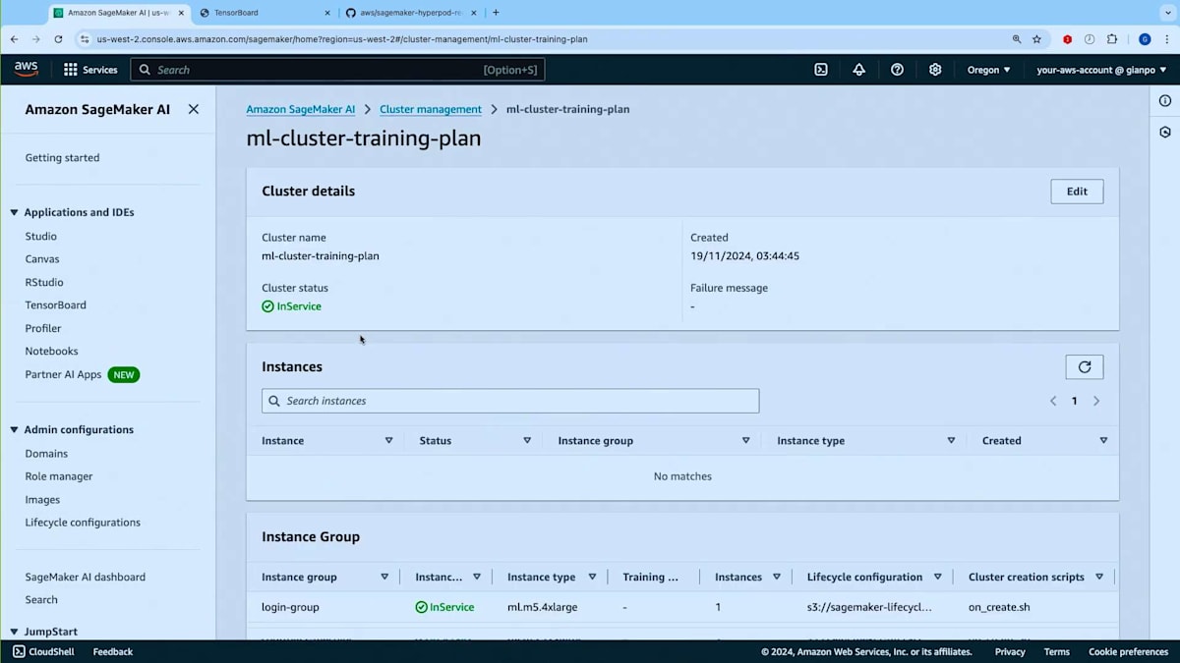Sort by Cluster creation scripts column
1180x663 pixels.
[1099, 577]
